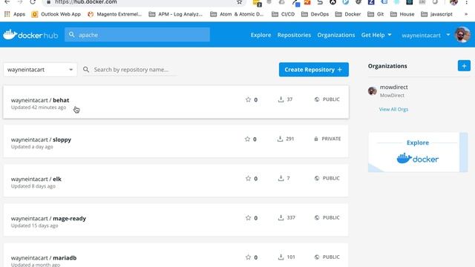Viewport: 475px width, 267px height.
Task: Click the star icon on the mariadb row
Action: (248, 257)
